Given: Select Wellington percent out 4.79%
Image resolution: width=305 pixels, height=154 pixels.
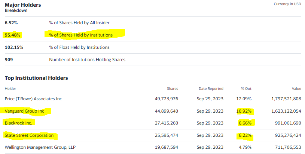Looking at the screenshot, I should point(245,147).
